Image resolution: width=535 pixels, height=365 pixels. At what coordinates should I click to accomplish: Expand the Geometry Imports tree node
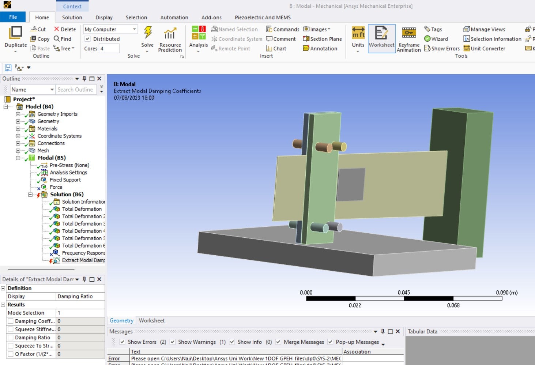point(18,114)
